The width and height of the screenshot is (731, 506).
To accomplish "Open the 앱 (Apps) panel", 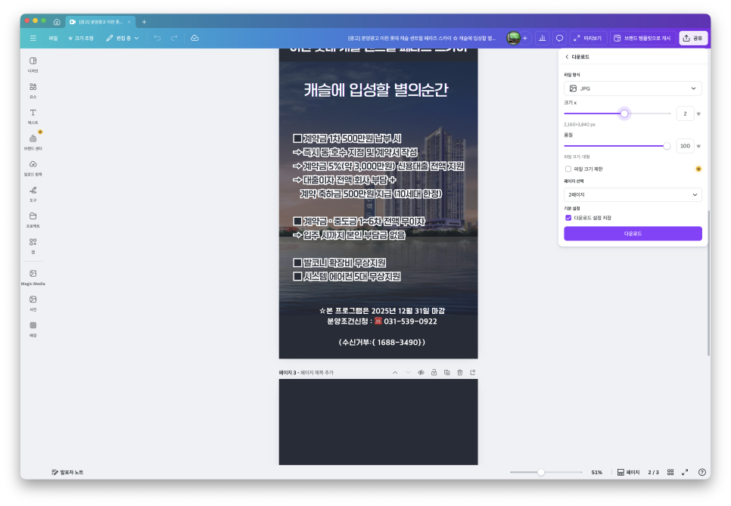I will pyautogui.click(x=33, y=246).
